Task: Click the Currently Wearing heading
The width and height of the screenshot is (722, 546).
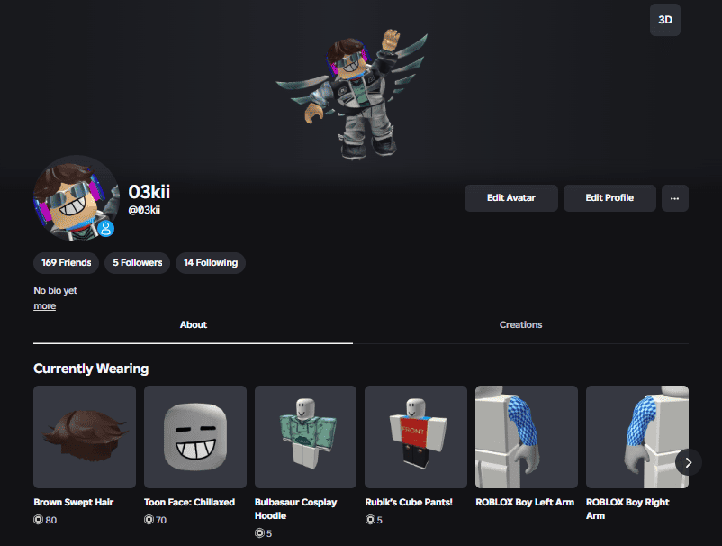Action: coord(91,369)
